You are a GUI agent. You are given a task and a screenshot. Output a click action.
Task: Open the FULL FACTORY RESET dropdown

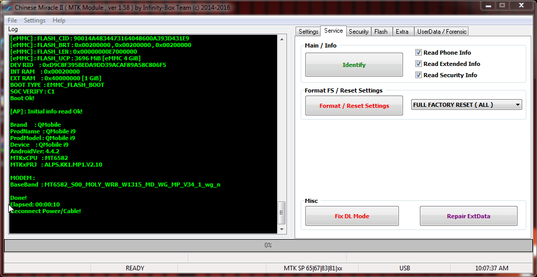click(x=518, y=105)
